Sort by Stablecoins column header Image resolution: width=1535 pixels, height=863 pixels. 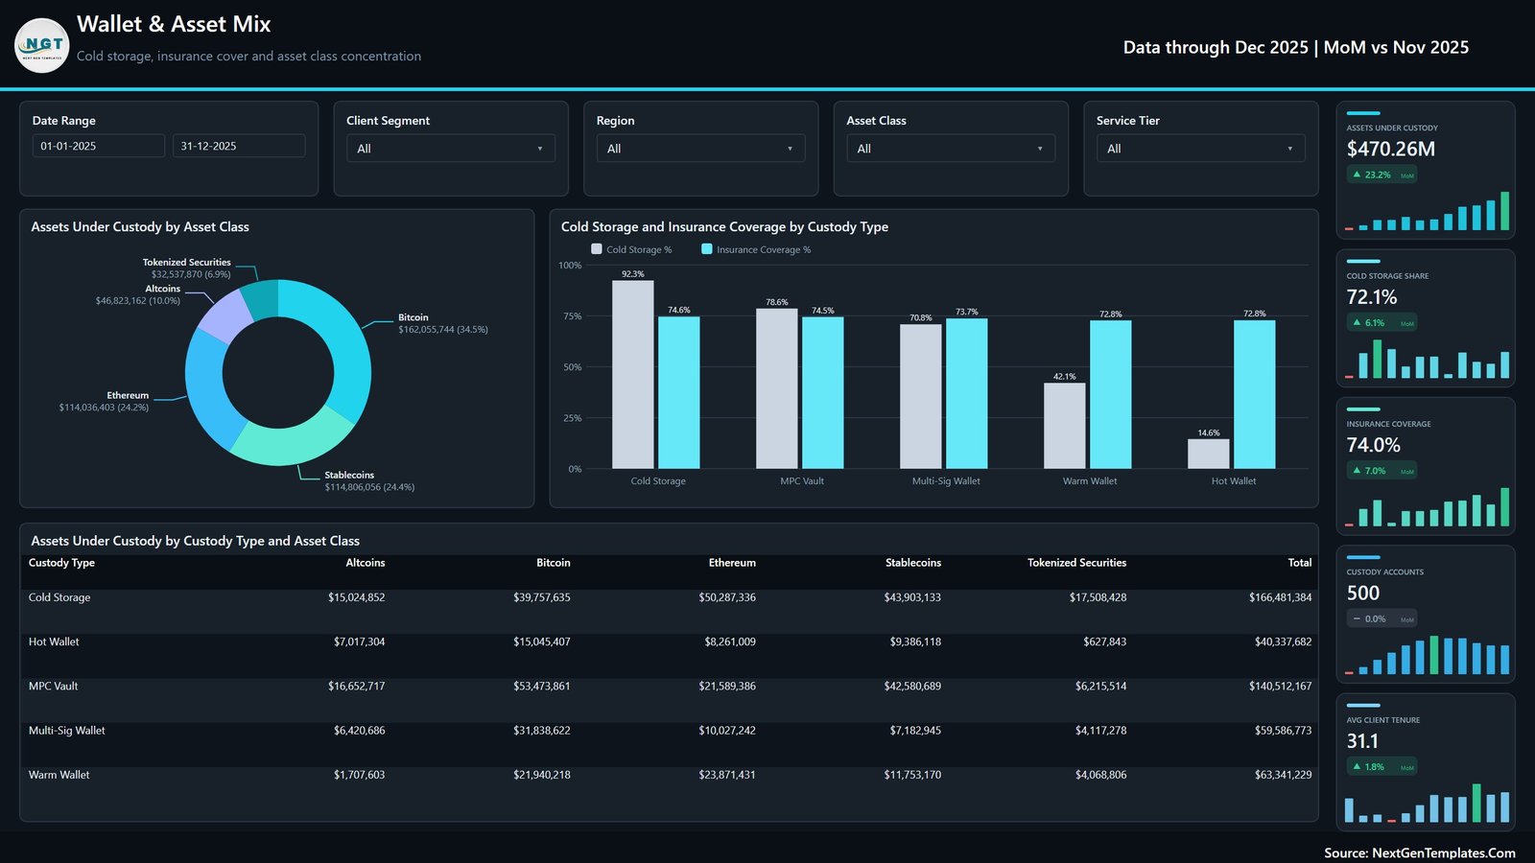tap(913, 563)
